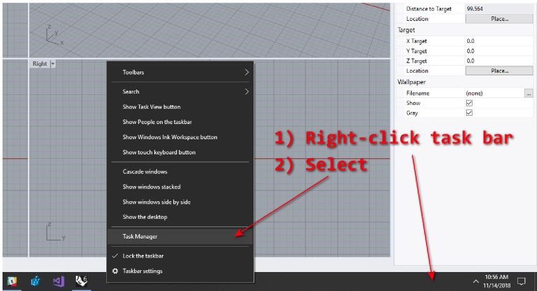Click the Target section heading

(406, 30)
